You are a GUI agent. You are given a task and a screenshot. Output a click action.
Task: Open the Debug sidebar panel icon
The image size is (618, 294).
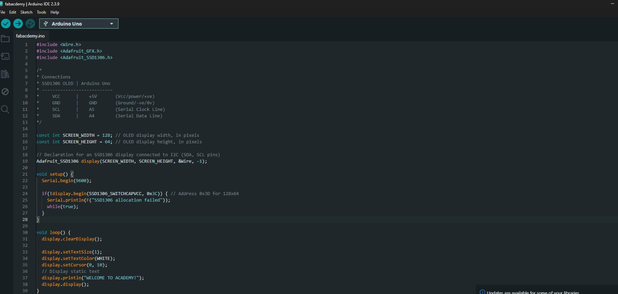tap(5, 92)
